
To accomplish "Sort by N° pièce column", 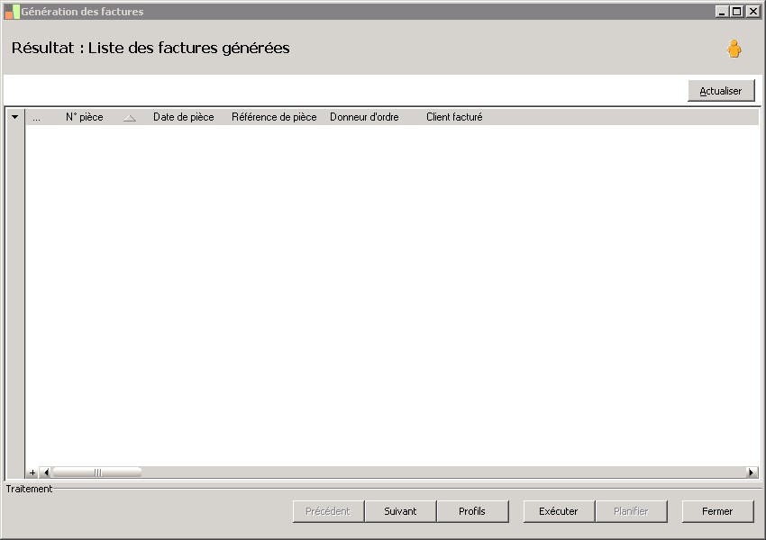I will [85, 117].
